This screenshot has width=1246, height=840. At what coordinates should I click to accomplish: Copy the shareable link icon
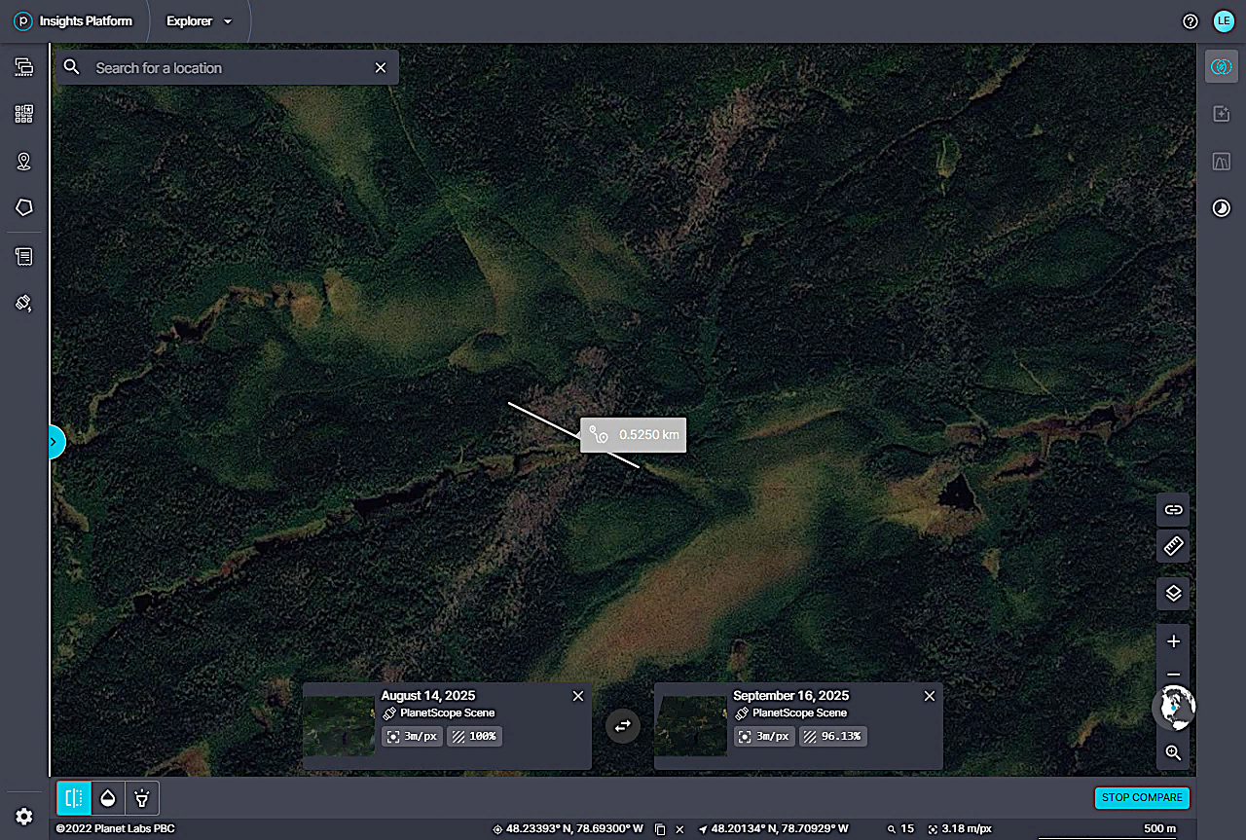pyautogui.click(x=1173, y=509)
